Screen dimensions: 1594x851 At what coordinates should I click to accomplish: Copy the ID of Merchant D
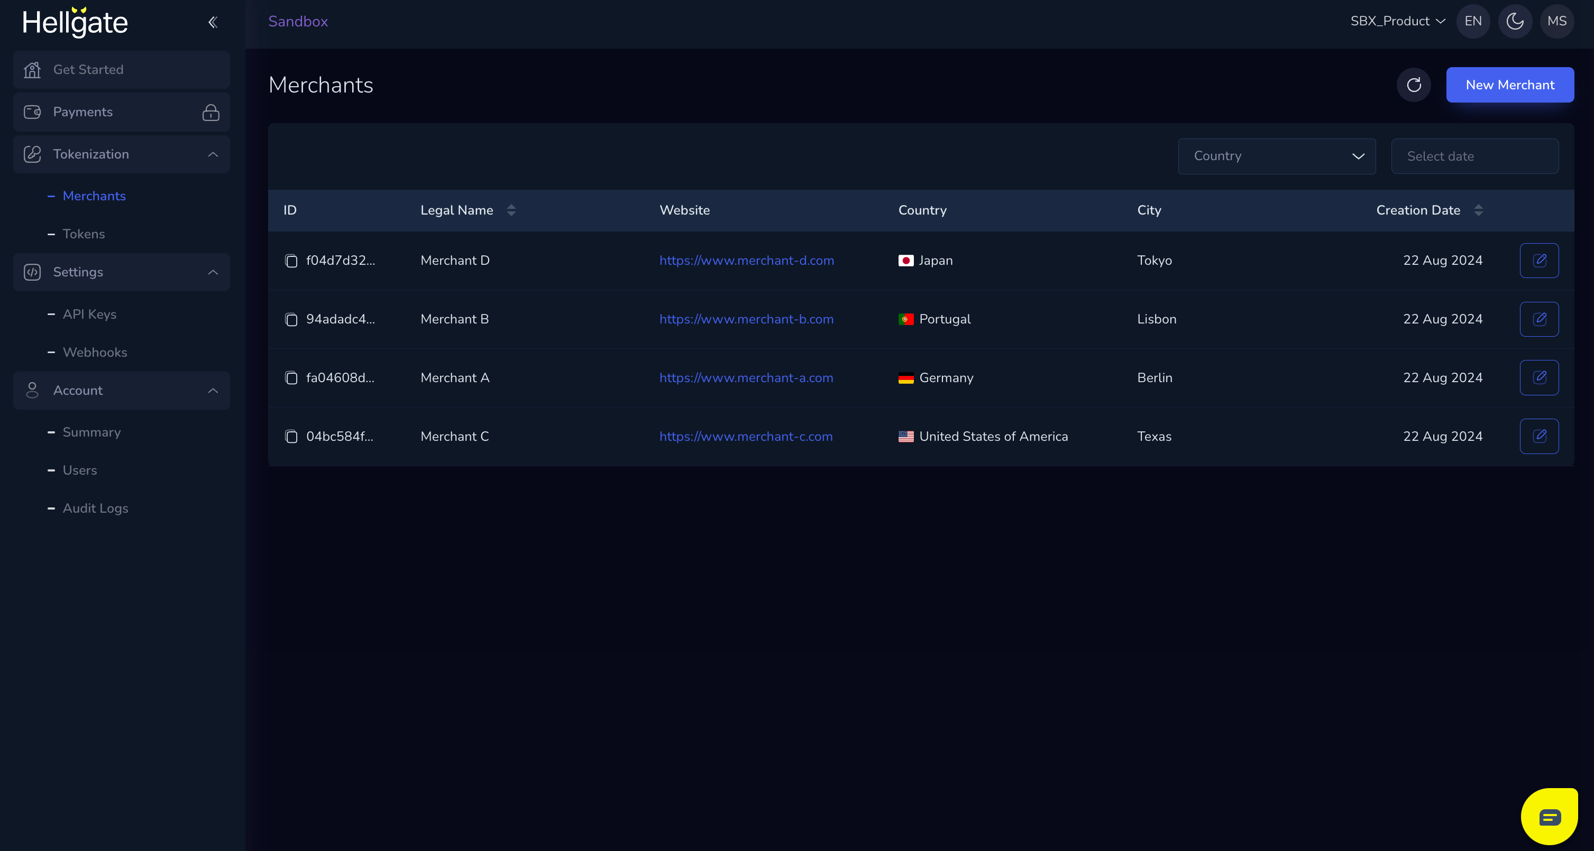291,261
